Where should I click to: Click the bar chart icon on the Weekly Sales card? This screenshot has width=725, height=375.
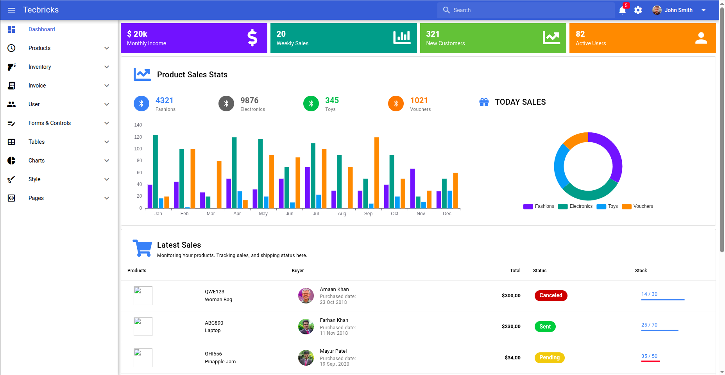click(x=402, y=38)
